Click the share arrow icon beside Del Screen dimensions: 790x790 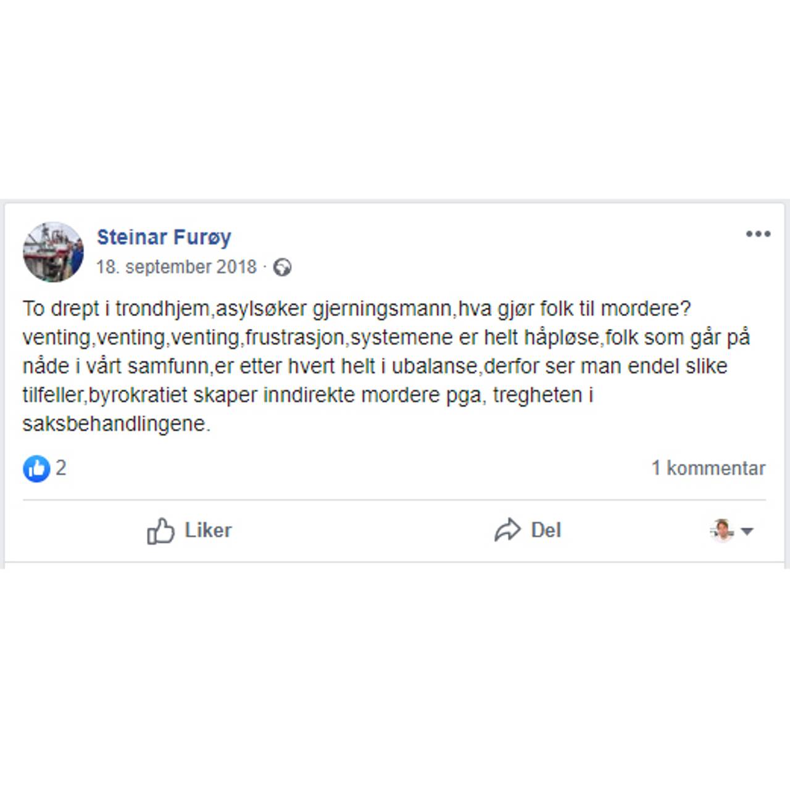point(507,530)
